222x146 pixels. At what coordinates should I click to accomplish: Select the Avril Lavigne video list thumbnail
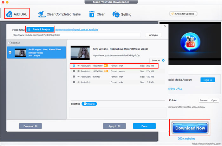[20, 53]
